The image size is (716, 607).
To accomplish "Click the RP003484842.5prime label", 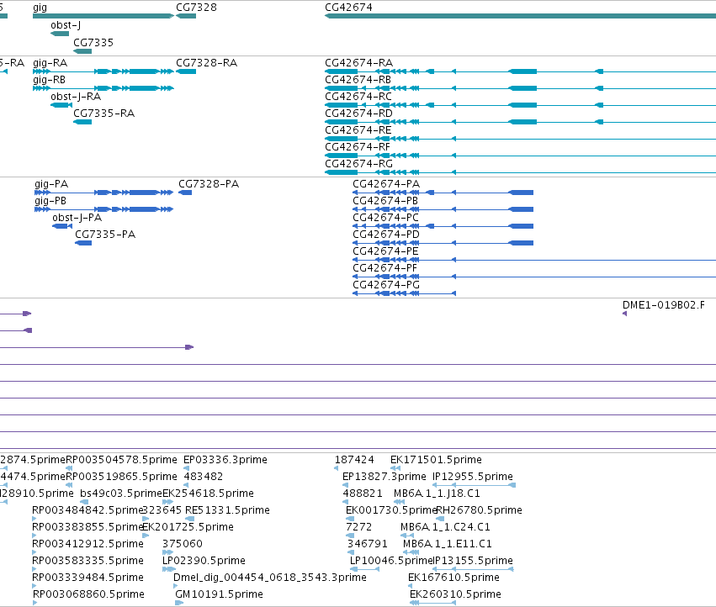I will 88,510.
